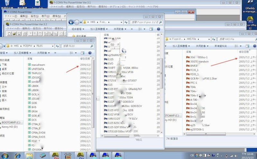The width and height of the screenshot is (257, 159).
Task: Select 3SGTE Handwin file in HKS File window
Action: click(197, 62)
